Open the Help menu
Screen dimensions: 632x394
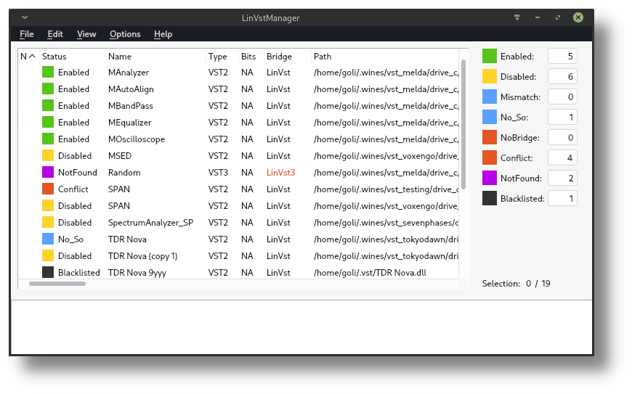coord(163,34)
